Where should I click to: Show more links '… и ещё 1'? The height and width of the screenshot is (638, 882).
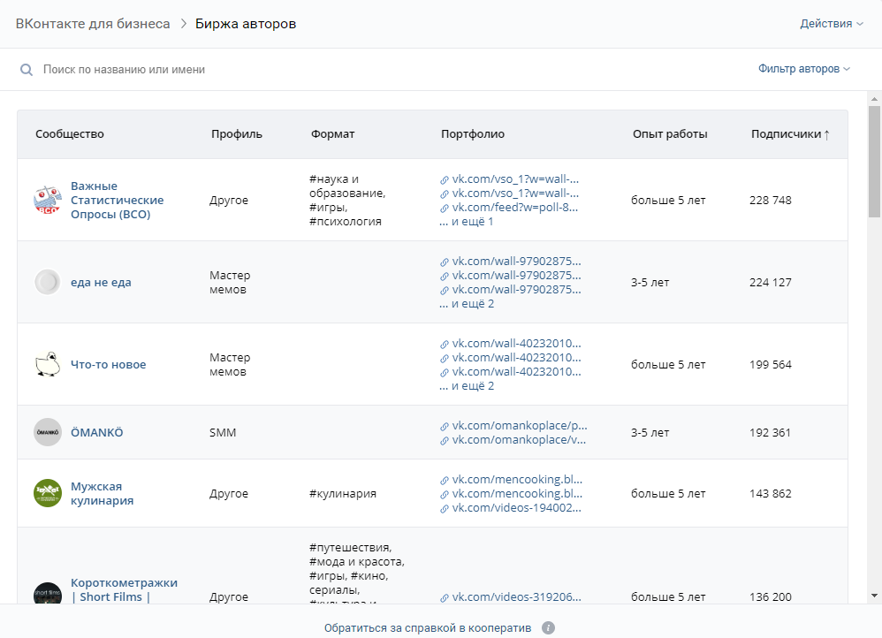coord(467,222)
